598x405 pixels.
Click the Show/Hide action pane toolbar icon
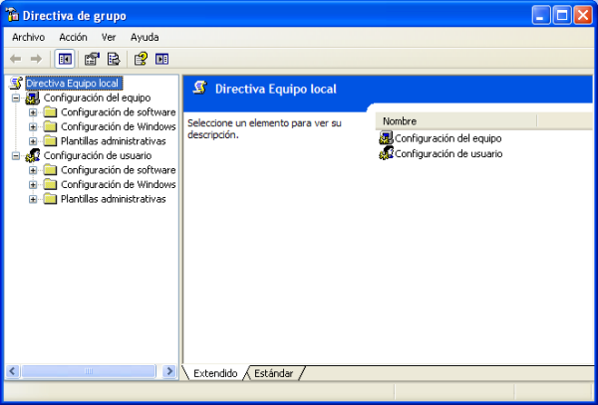click(x=161, y=59)
